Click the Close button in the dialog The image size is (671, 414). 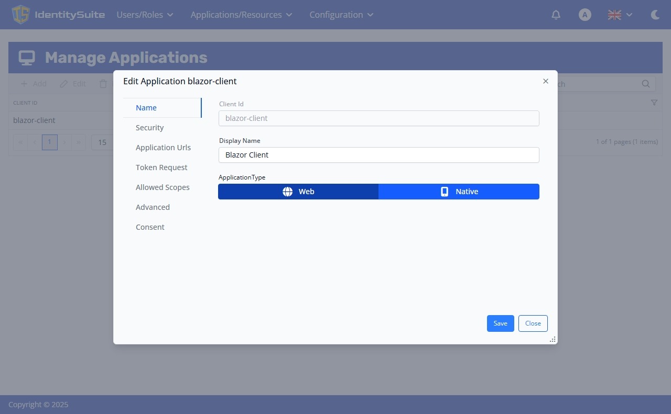point(533,323)
